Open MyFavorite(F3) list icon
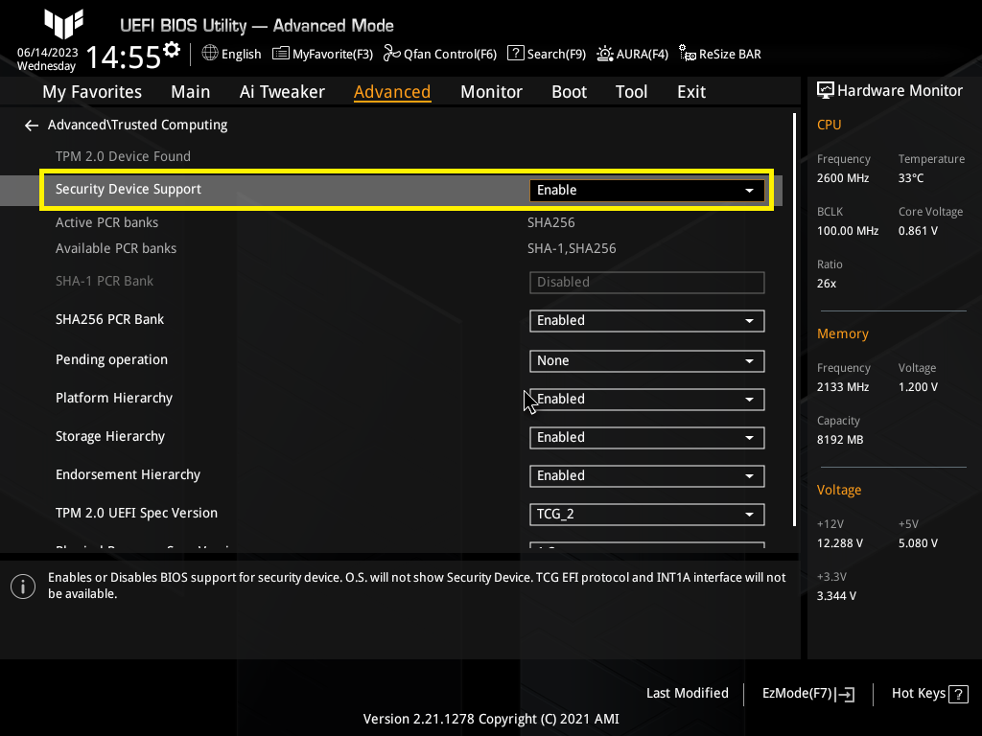 click(281, 54)
